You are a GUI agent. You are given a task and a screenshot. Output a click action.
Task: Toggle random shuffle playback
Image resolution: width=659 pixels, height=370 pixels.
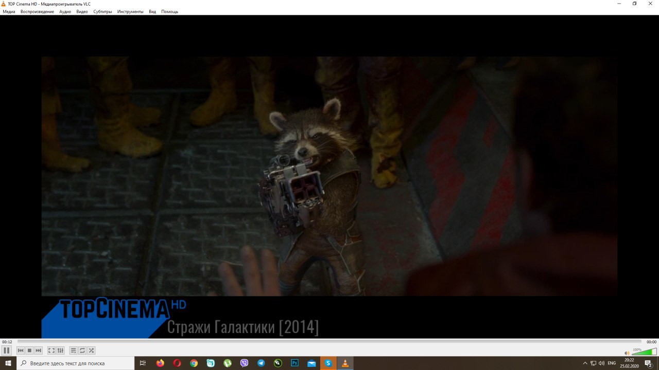click(x=91, y=350)
